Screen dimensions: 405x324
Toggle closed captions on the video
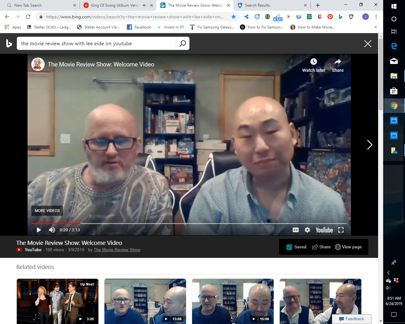(296, 230)
